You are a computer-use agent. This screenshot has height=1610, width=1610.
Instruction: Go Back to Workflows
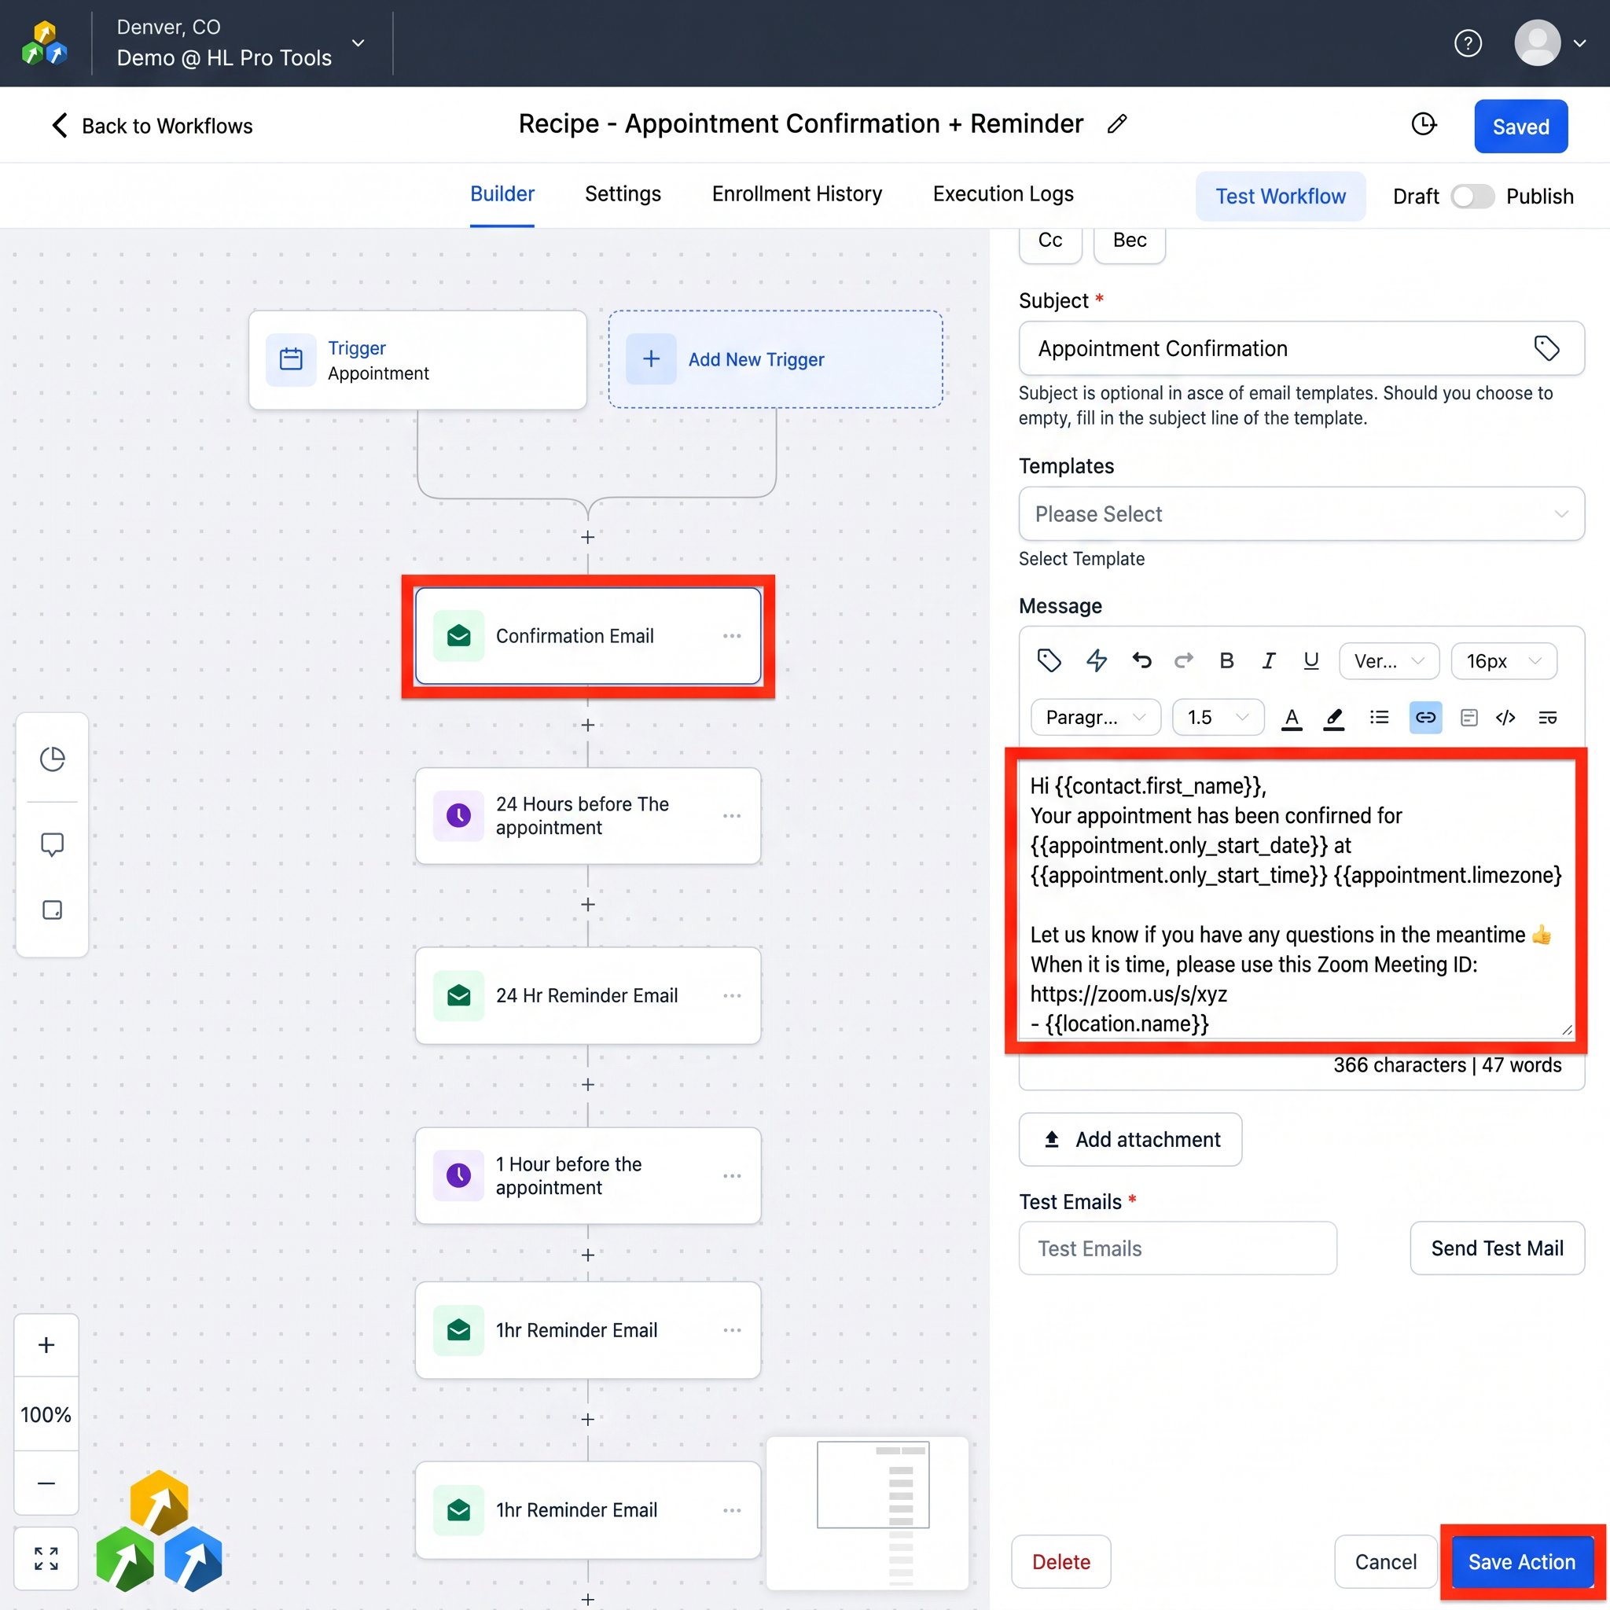tap(152, 126)
